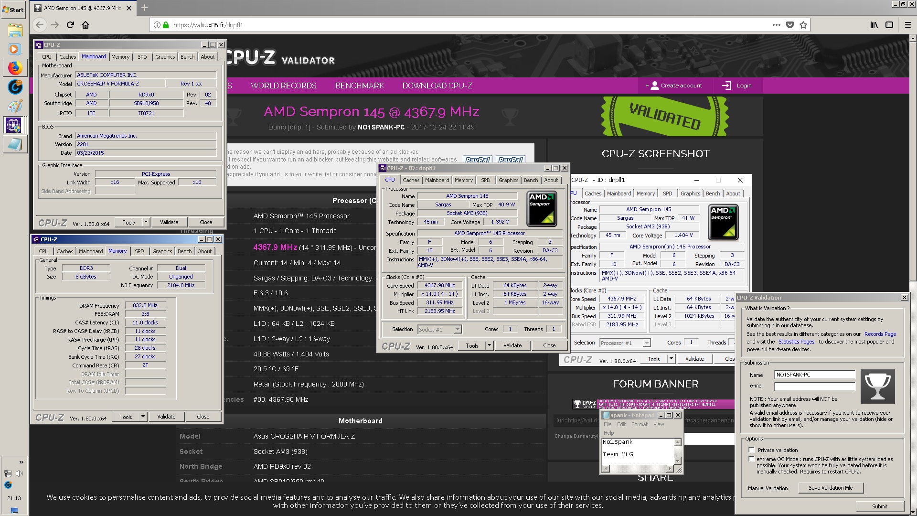Open Tools dropdown arrow in Memory CPU-Z window

143,417
